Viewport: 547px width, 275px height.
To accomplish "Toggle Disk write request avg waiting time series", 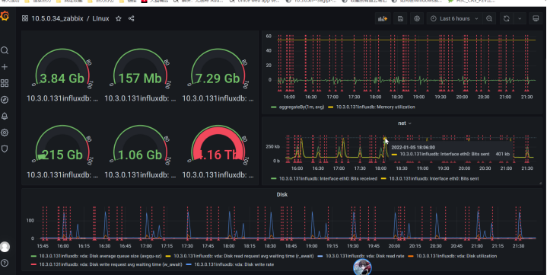I will (x=110, y=264).
